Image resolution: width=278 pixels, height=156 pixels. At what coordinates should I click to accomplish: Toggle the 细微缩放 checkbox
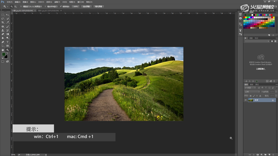point(61,6)
